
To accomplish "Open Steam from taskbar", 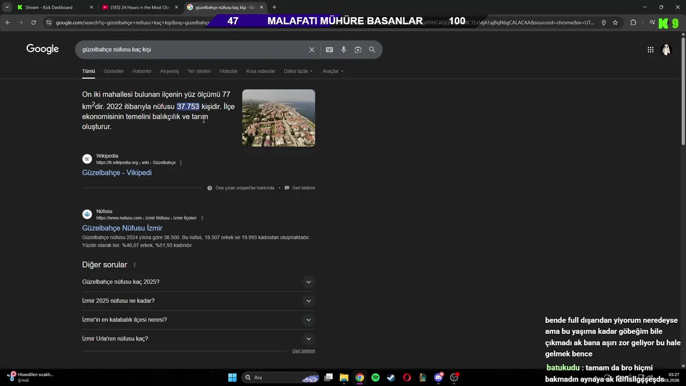I will (391, 377).
